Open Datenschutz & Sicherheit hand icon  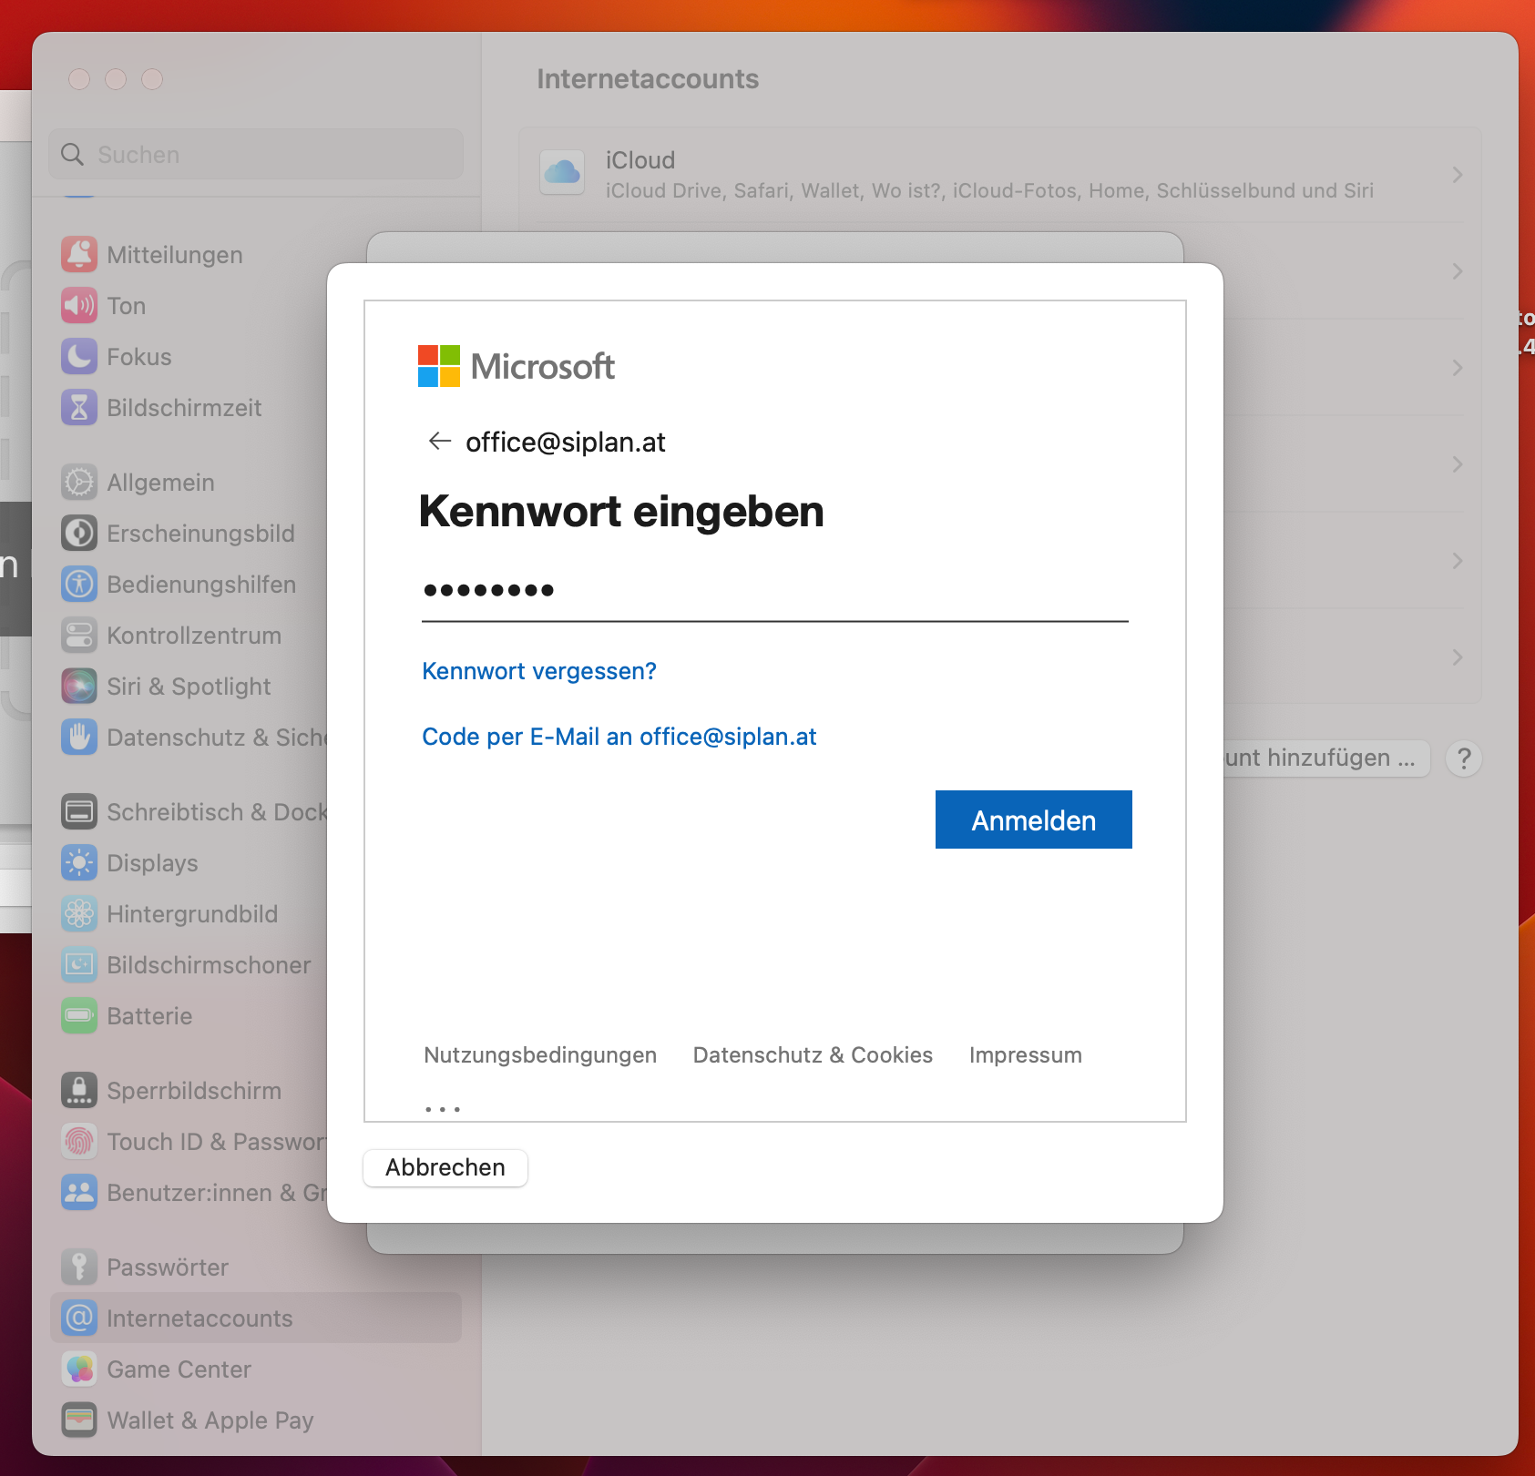[x=79, y=737]
